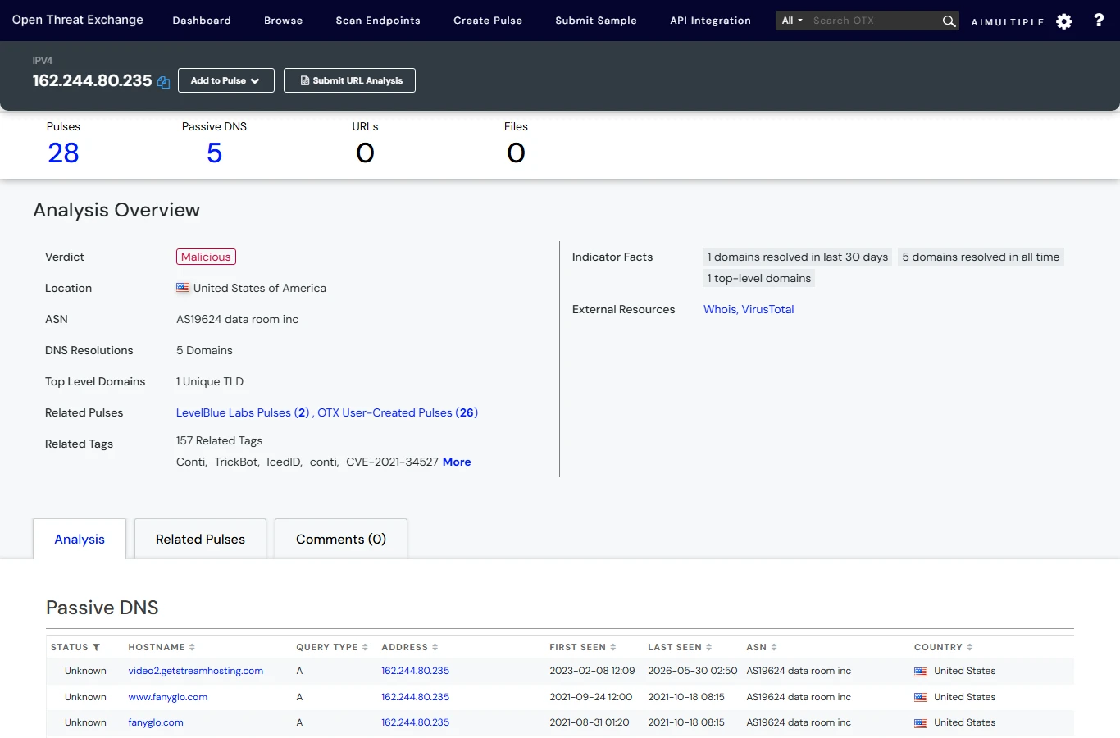Image resolution: width=1120 pixels, height=738 pixels.
Task: Click the Submit URL Analysis button
Action: pos(349,80)
